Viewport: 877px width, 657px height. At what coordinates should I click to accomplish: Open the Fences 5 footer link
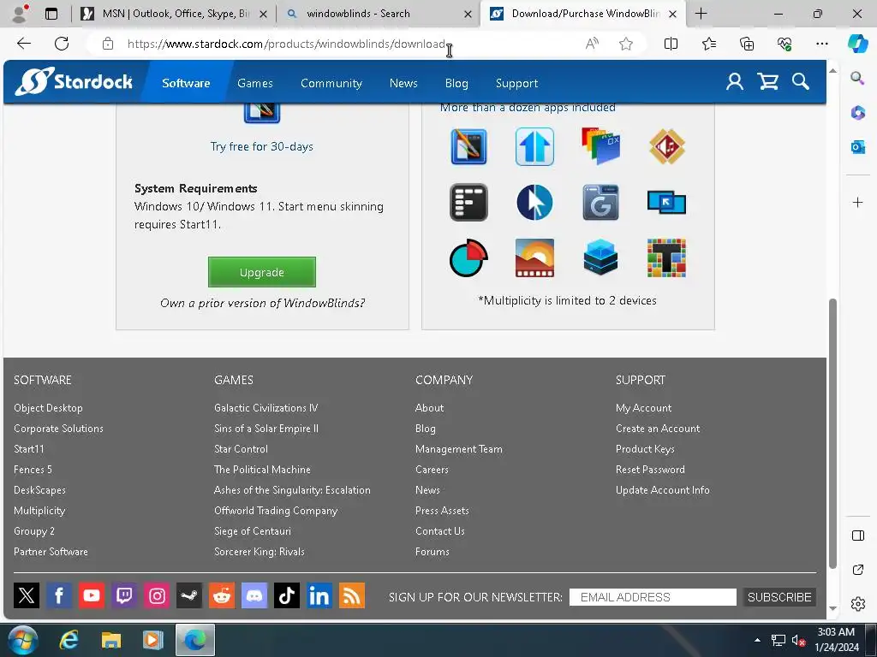point(33,470)
